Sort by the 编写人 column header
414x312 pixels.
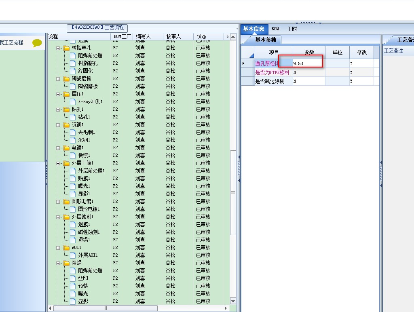click(148, 36)
